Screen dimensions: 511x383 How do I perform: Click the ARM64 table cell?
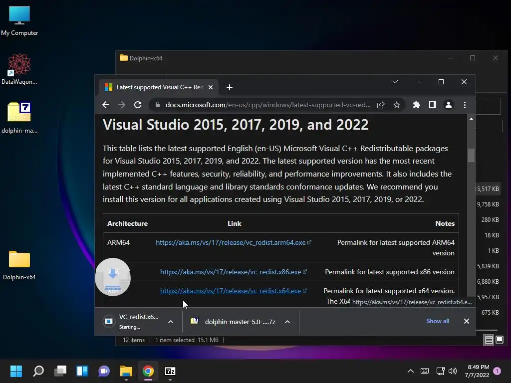[118, 243]
